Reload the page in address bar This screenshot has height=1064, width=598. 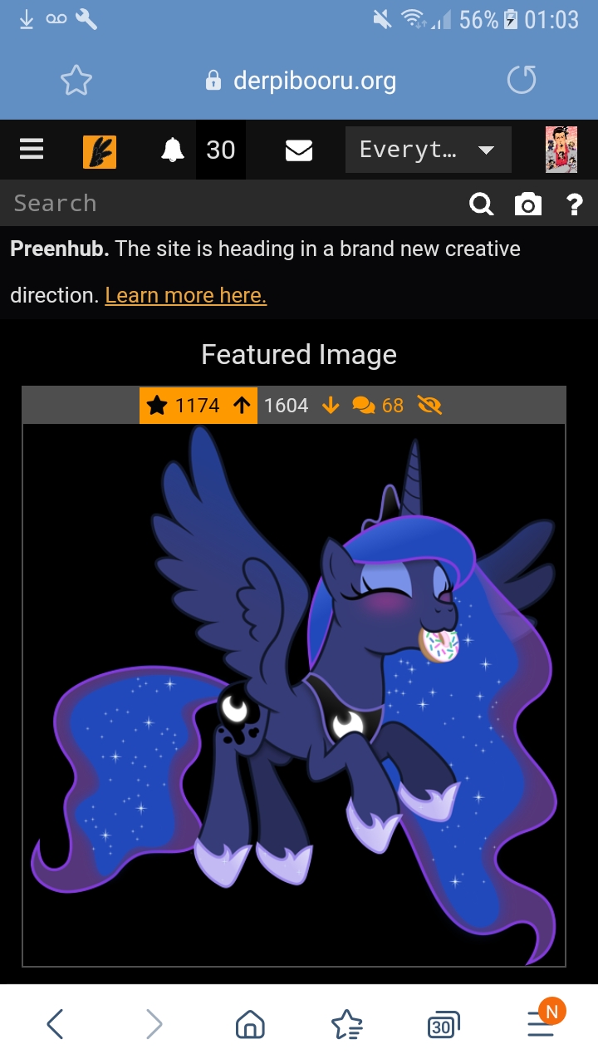pos(522,81)
